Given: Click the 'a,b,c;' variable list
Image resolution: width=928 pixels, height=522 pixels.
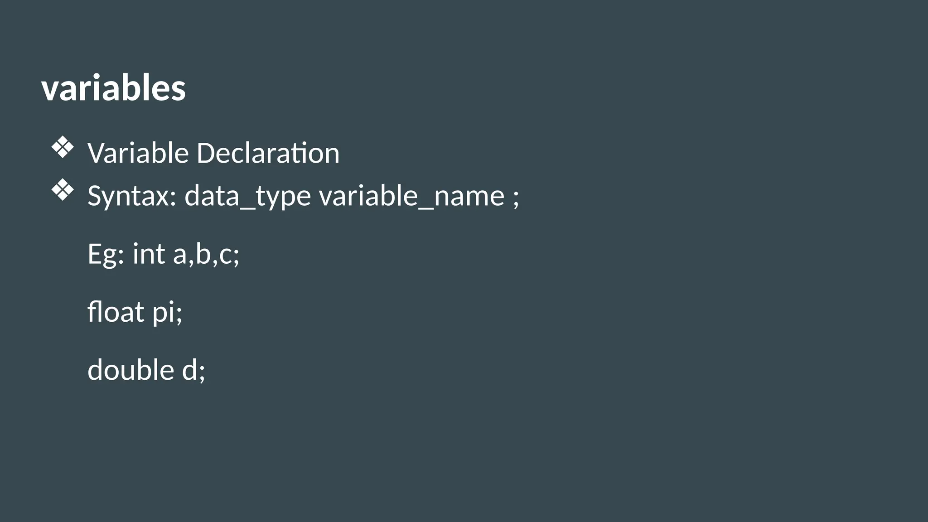Looking at the screenshot, I should 206,254.
